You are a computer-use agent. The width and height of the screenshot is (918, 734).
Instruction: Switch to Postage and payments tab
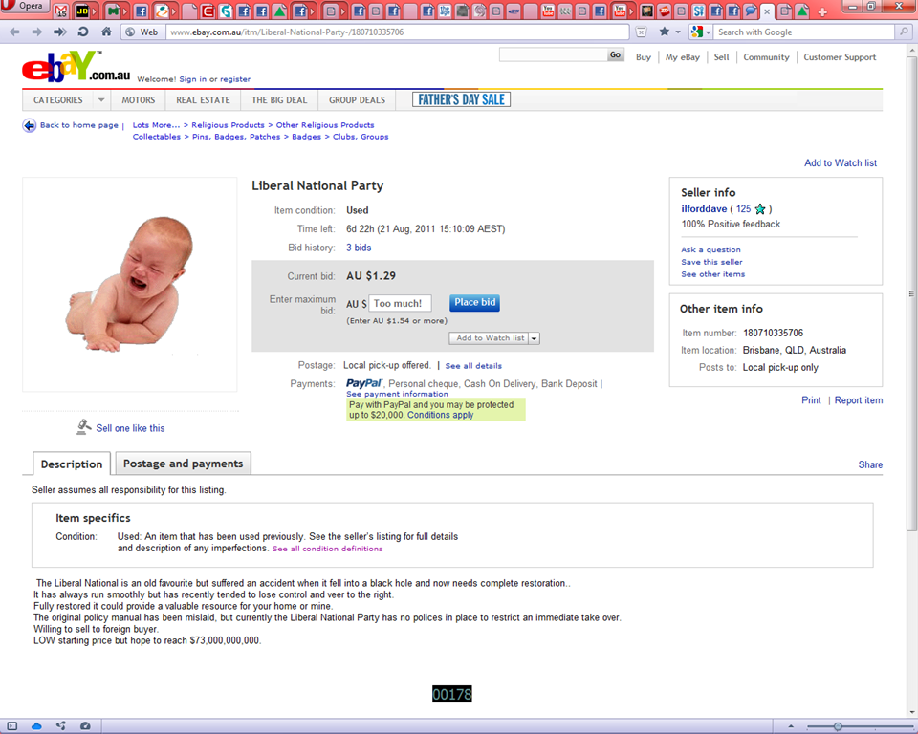tap(184, 463)
